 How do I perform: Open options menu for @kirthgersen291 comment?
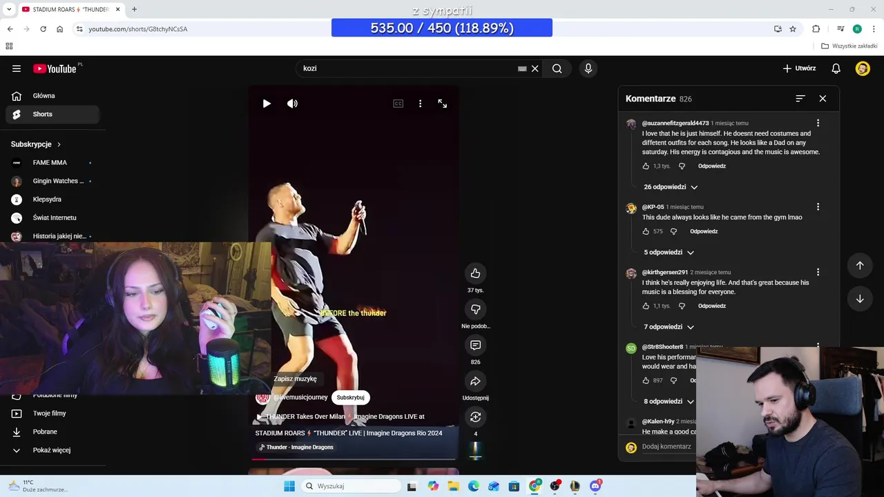tap(818, 273)
